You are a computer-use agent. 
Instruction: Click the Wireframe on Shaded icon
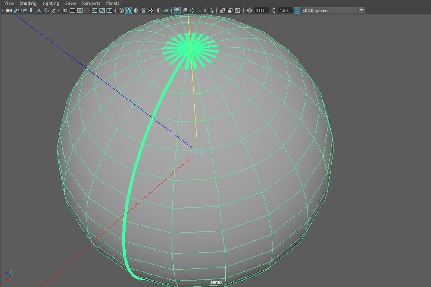(144, 10)
